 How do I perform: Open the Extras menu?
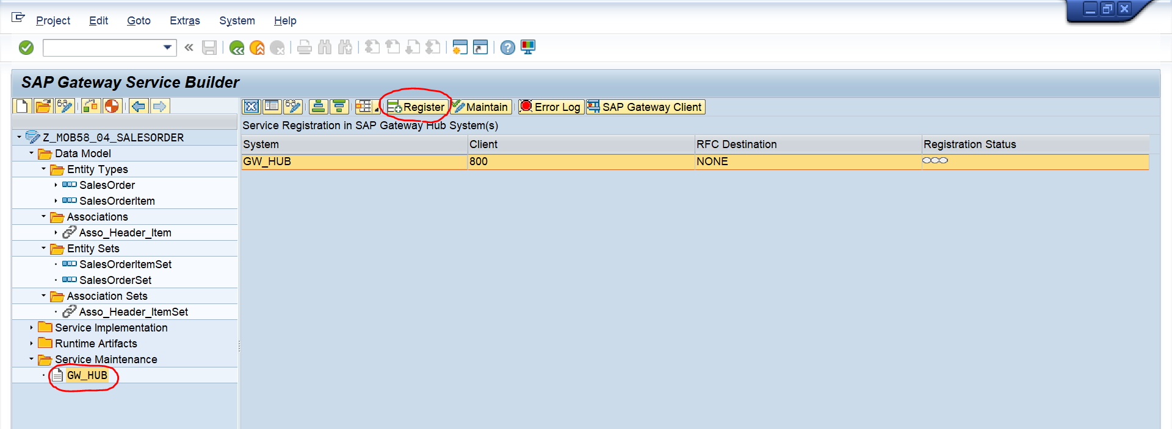[184, 21]
